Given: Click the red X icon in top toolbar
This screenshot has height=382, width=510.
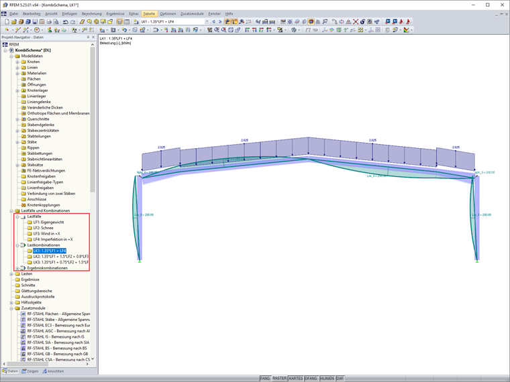Looking at the screenshot, I should tap(356, 21).
